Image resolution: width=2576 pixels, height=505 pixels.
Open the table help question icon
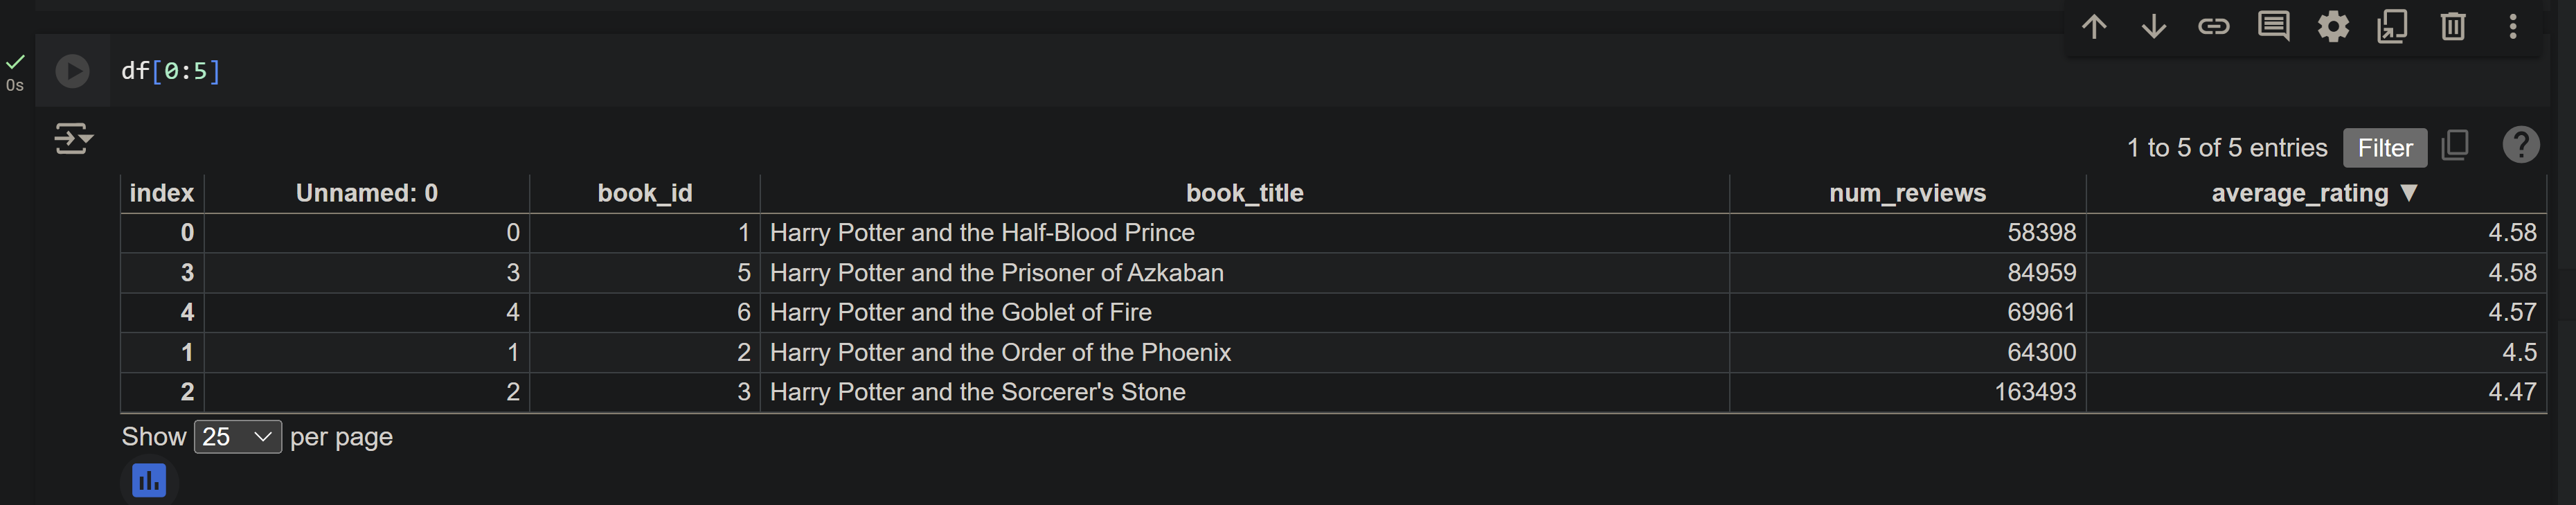[2520, 145]
